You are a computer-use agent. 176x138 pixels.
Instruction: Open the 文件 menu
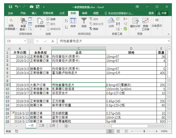point(11,13)
